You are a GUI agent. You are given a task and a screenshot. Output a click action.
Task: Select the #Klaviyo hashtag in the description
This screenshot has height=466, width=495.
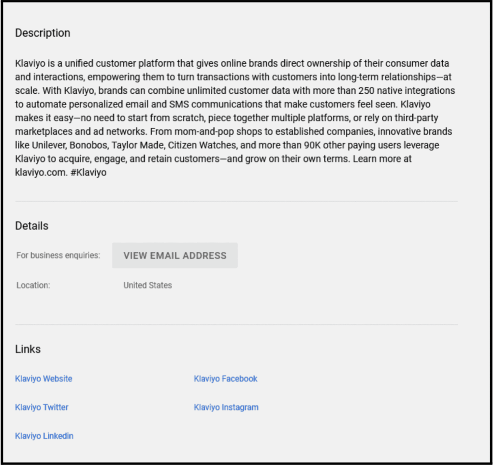click(88, 173)
